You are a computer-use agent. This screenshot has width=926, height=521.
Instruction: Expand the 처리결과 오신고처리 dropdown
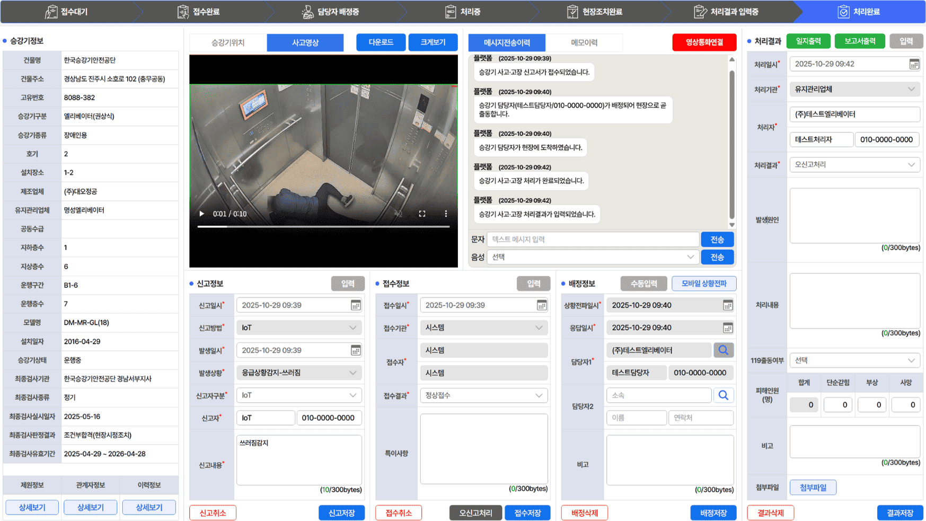coord(855,165)
